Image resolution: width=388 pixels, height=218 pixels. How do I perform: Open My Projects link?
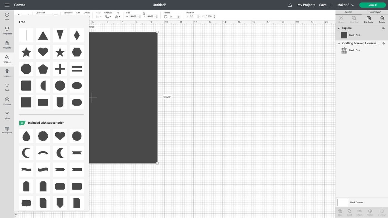306,5
